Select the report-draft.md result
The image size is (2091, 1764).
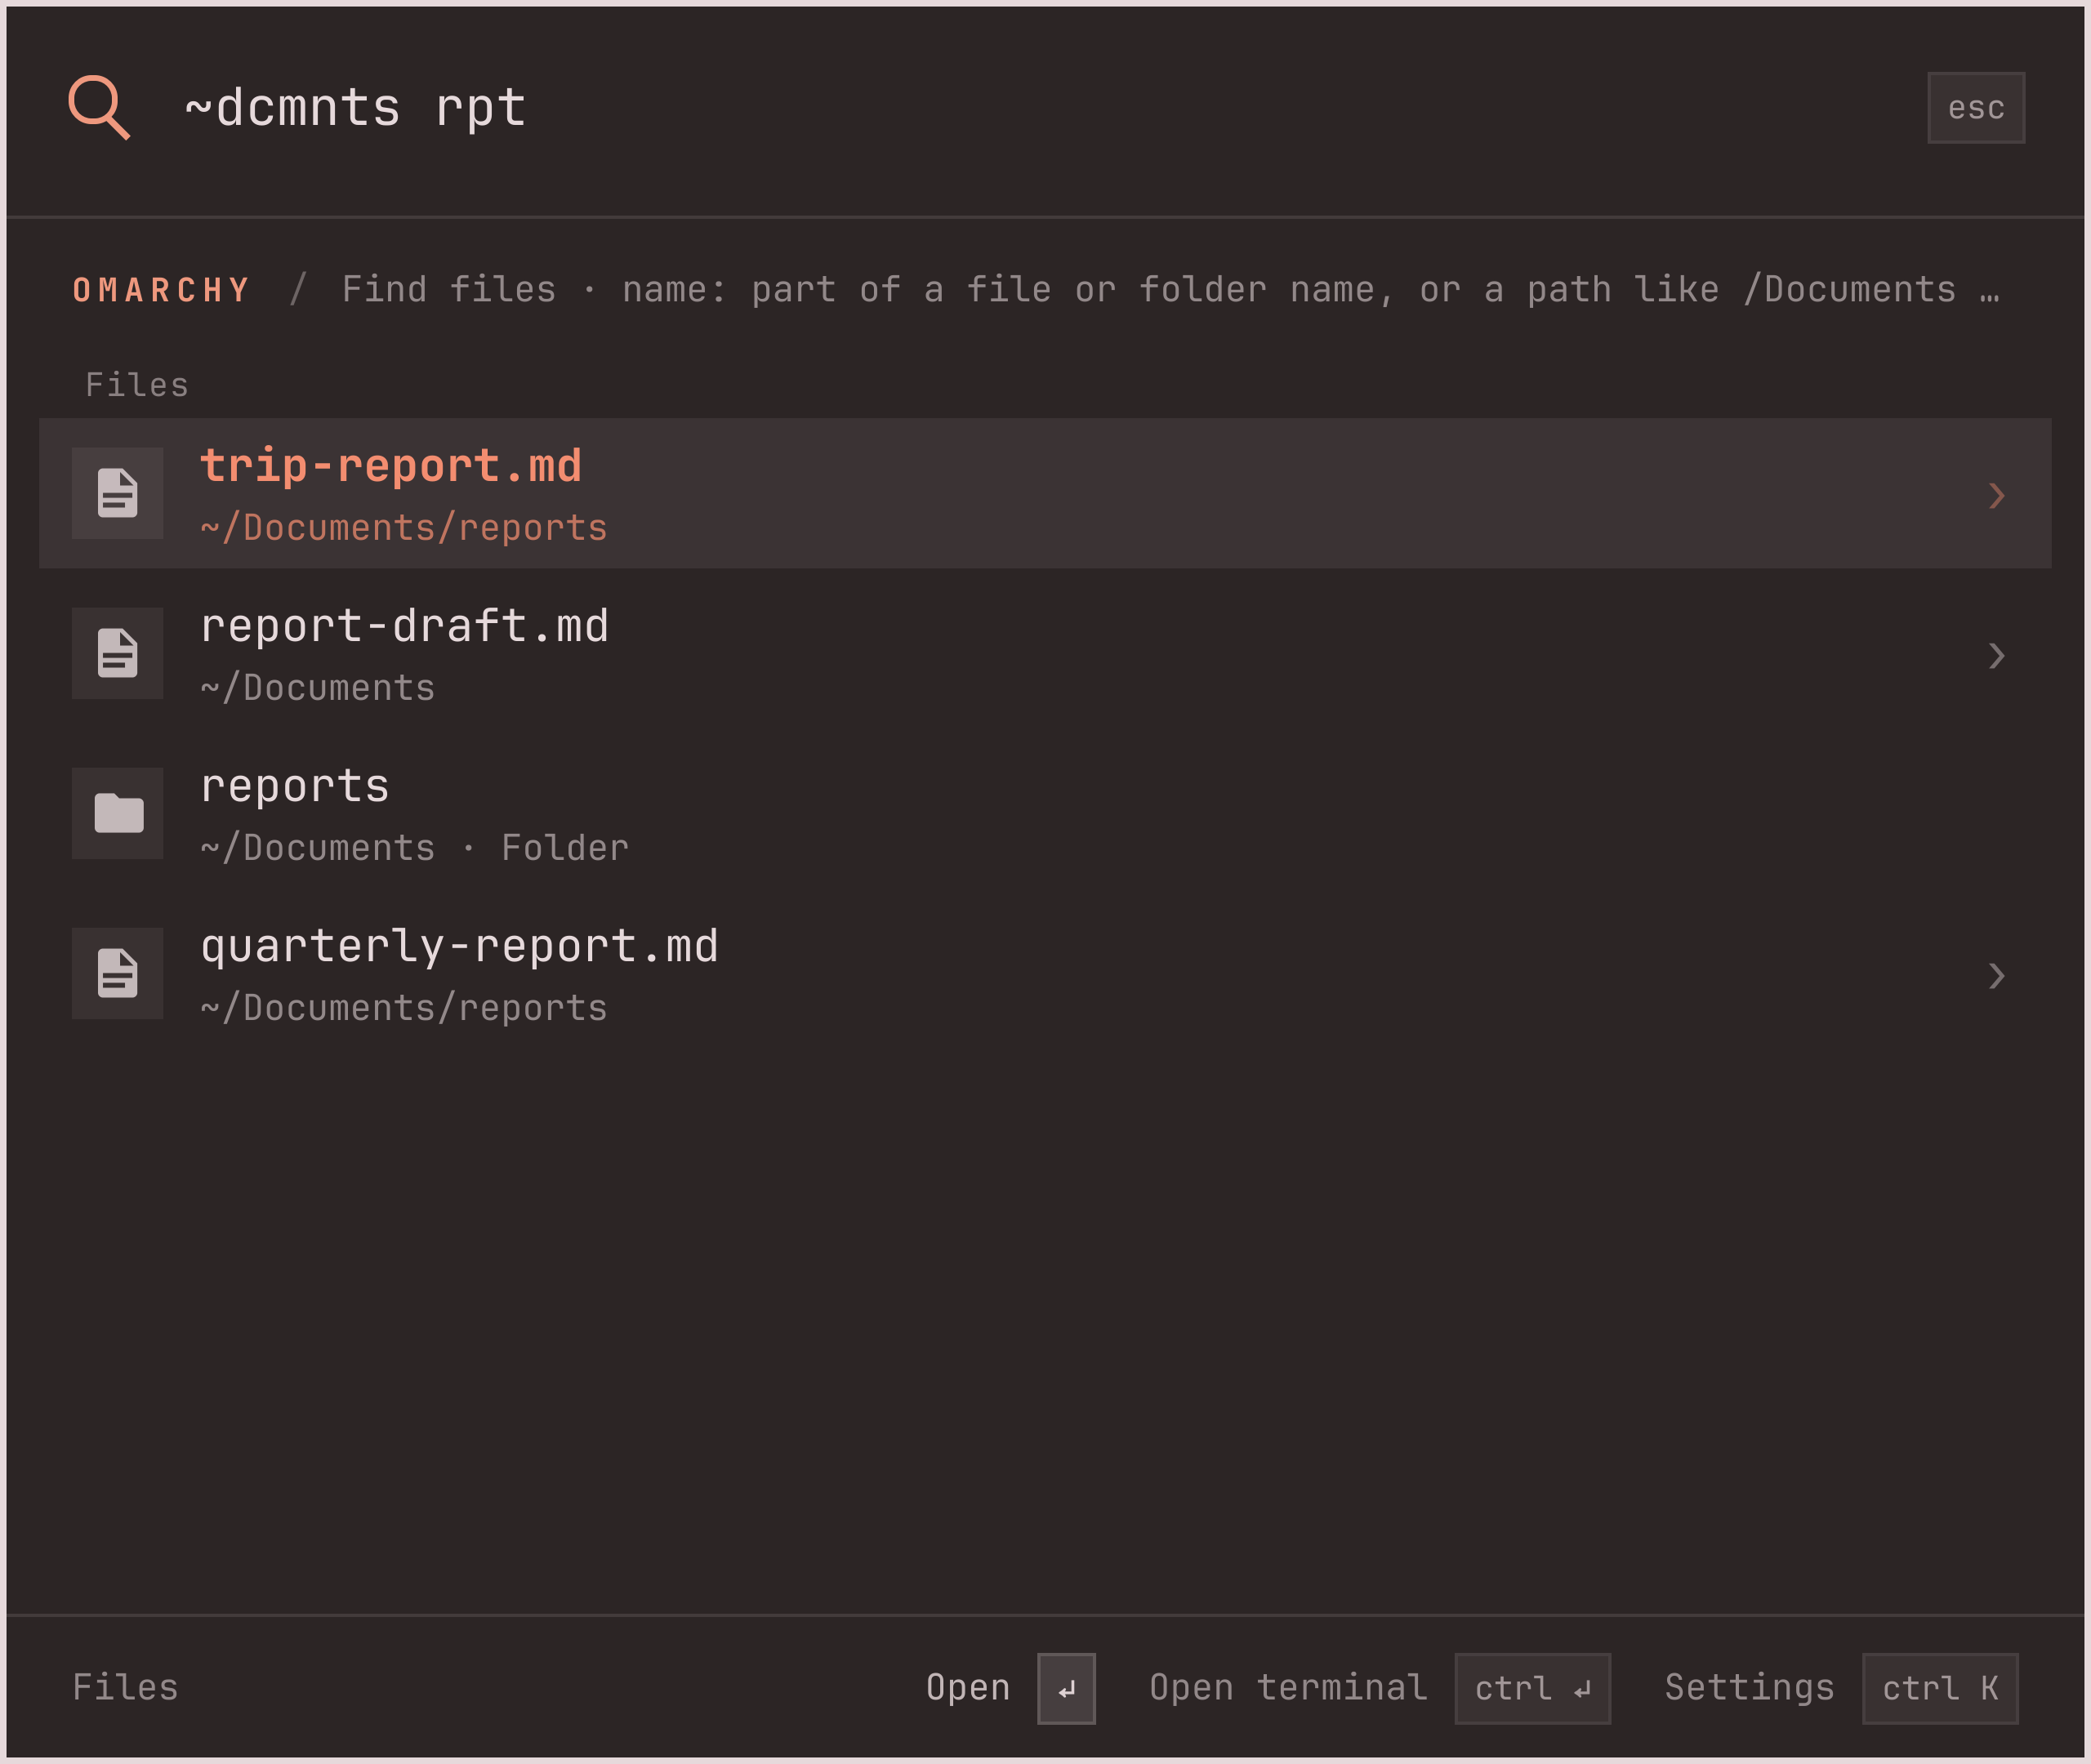tap(1045, 653)
